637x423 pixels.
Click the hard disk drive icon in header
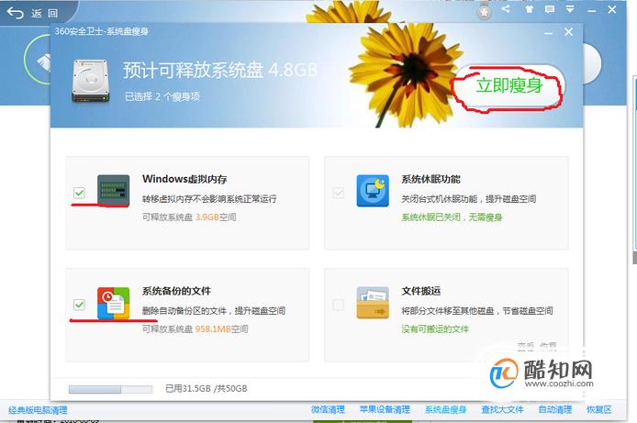(x=91, y=81)
